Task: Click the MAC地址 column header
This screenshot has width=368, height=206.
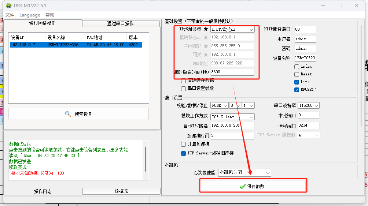Action: [106, 37]
